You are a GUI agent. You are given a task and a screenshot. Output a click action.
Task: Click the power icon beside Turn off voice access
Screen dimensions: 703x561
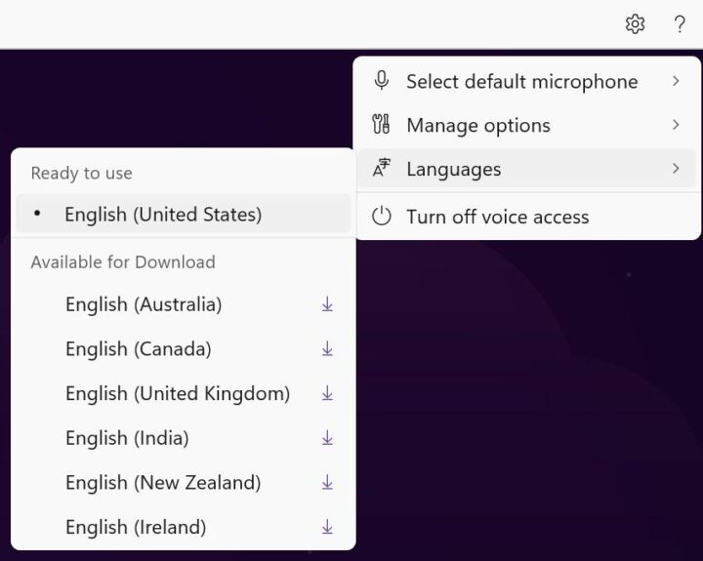[x=382, y=217]
